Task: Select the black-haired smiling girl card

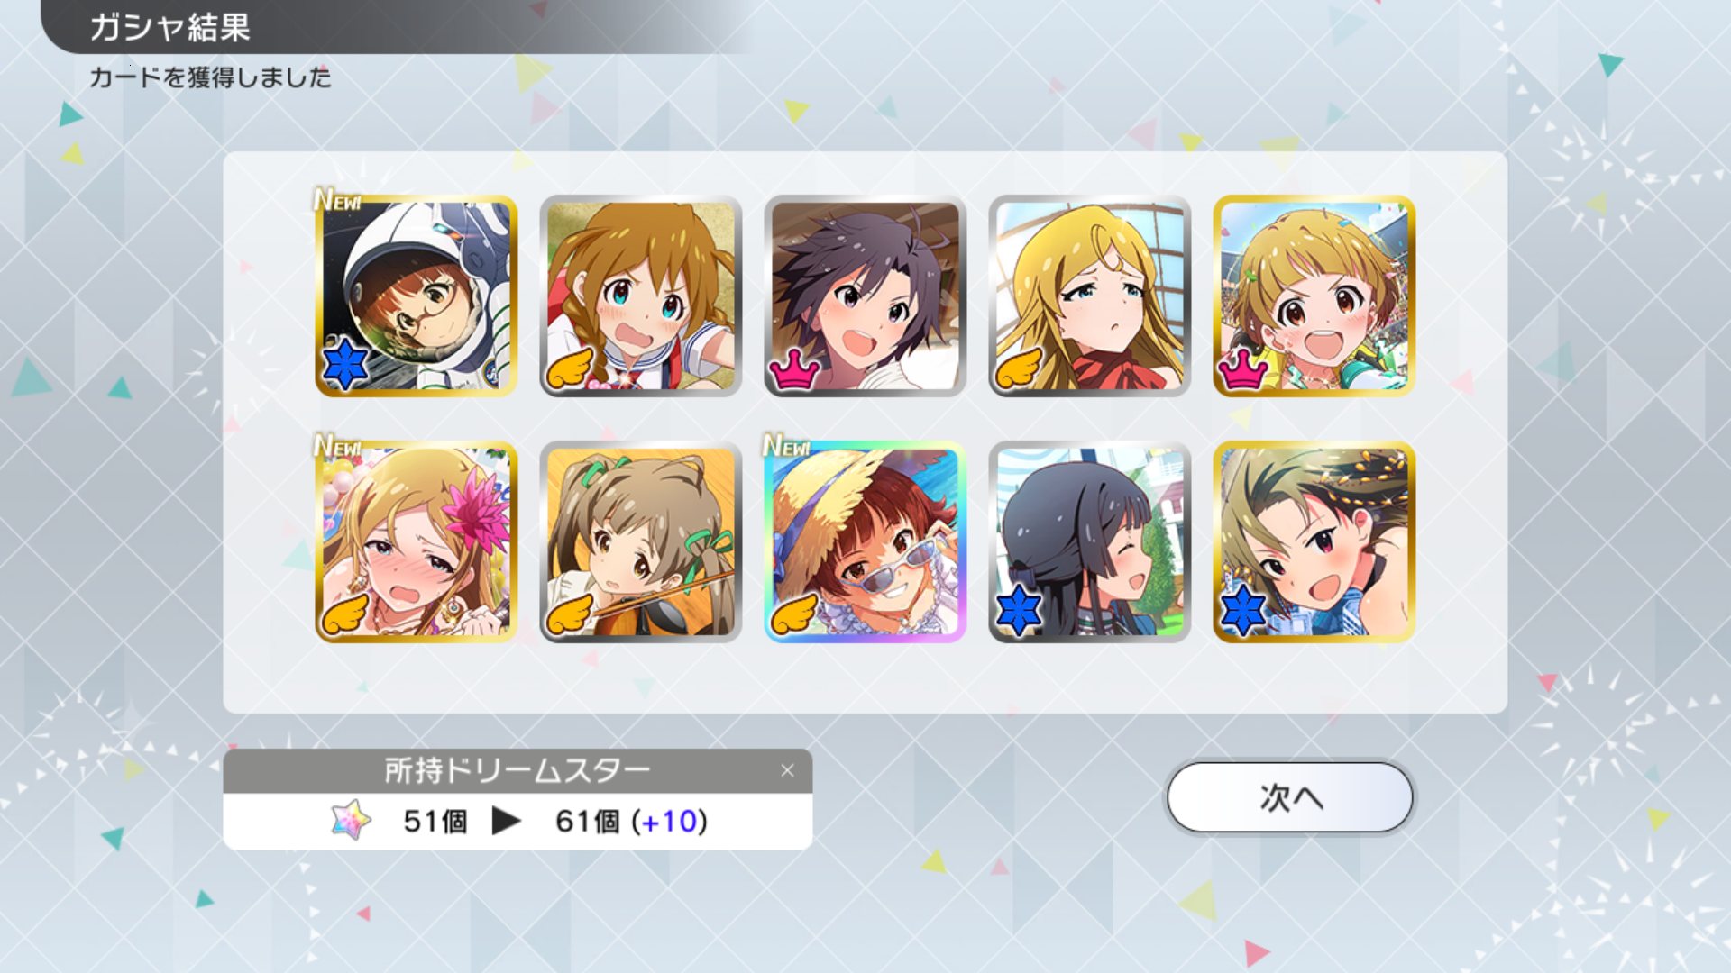Action: tap(1089, 541)
